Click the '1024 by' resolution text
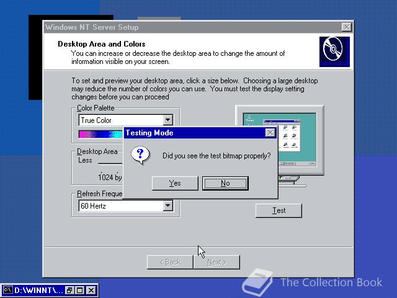Screen dimensions: 397x298 tap(110, 177)
